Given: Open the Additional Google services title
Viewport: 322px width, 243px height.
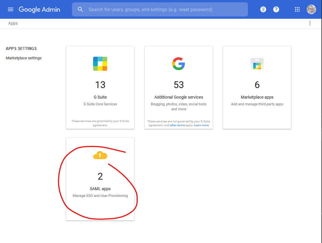Looking at the screenshot, I should [x=179, y=97].
